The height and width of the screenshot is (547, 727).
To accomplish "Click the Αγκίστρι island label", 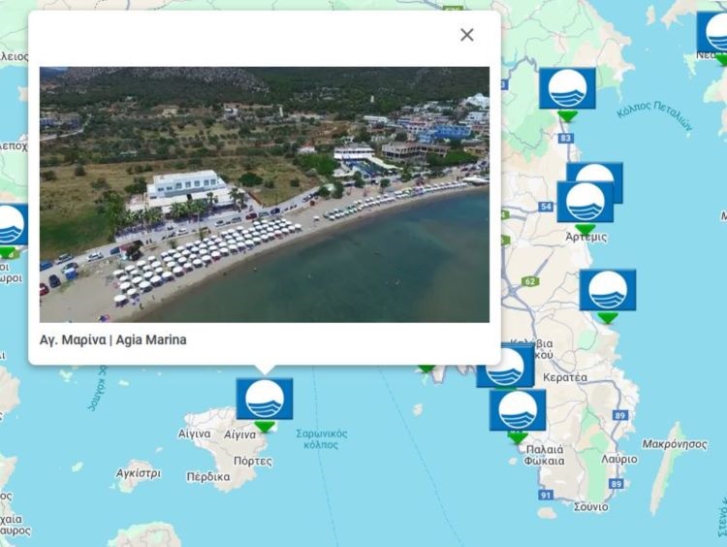I will pyautogui.click(x=138, y=473).
